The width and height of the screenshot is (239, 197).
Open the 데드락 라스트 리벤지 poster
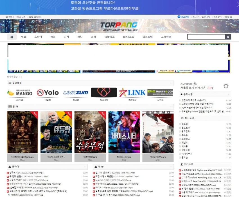tap(56, 132)
